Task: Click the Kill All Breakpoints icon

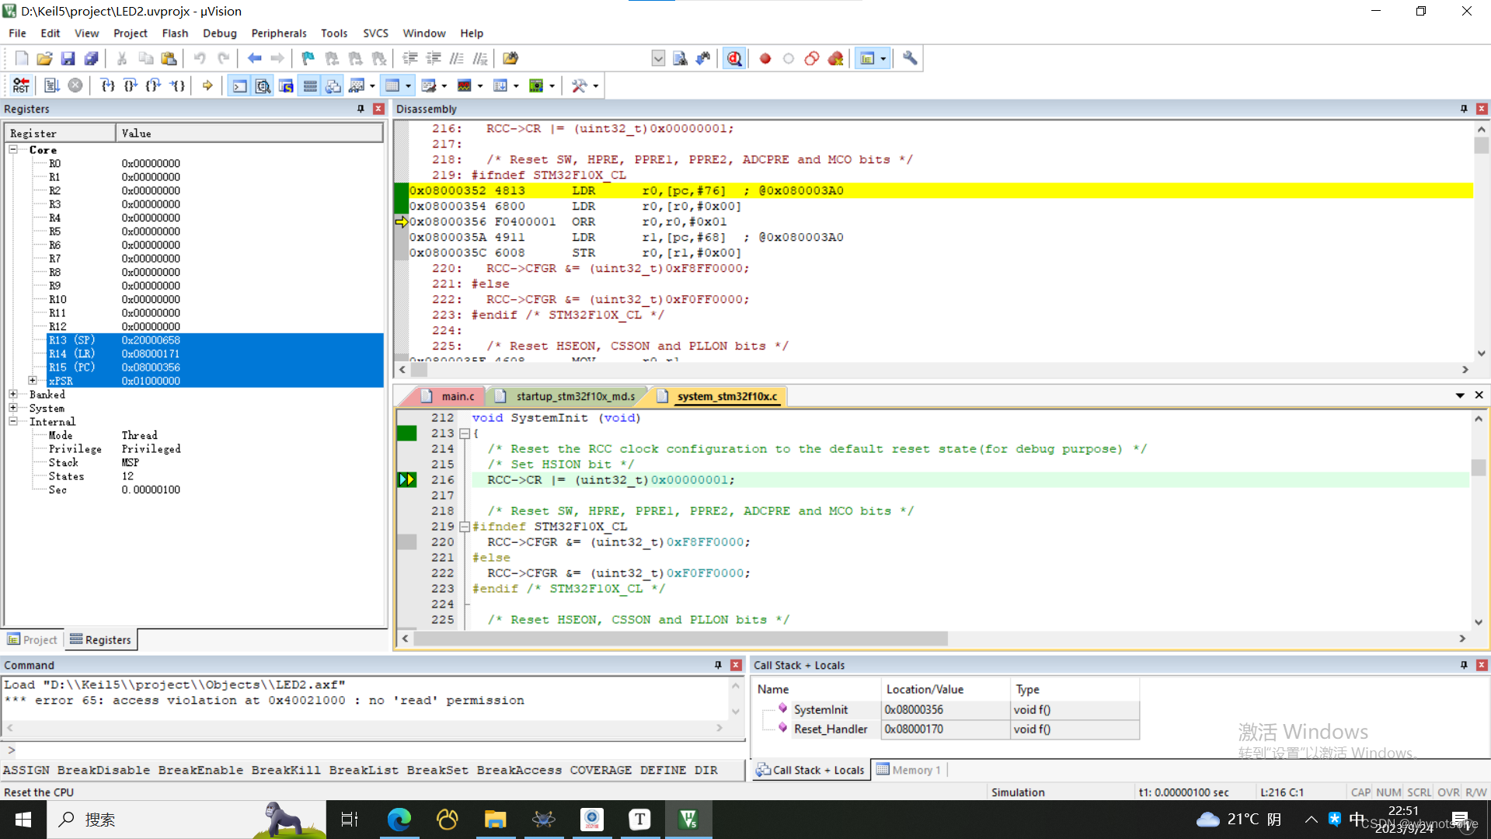Action: 835,58
